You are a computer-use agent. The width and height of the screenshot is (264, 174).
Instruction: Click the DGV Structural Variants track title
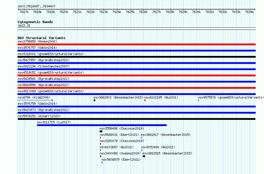point(42,38)
